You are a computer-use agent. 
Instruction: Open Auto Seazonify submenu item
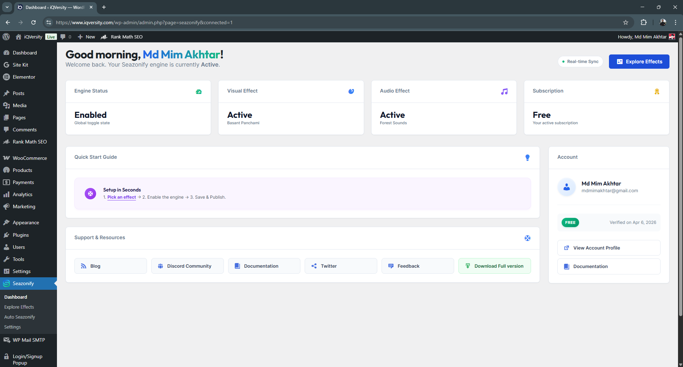coord(20,317)
